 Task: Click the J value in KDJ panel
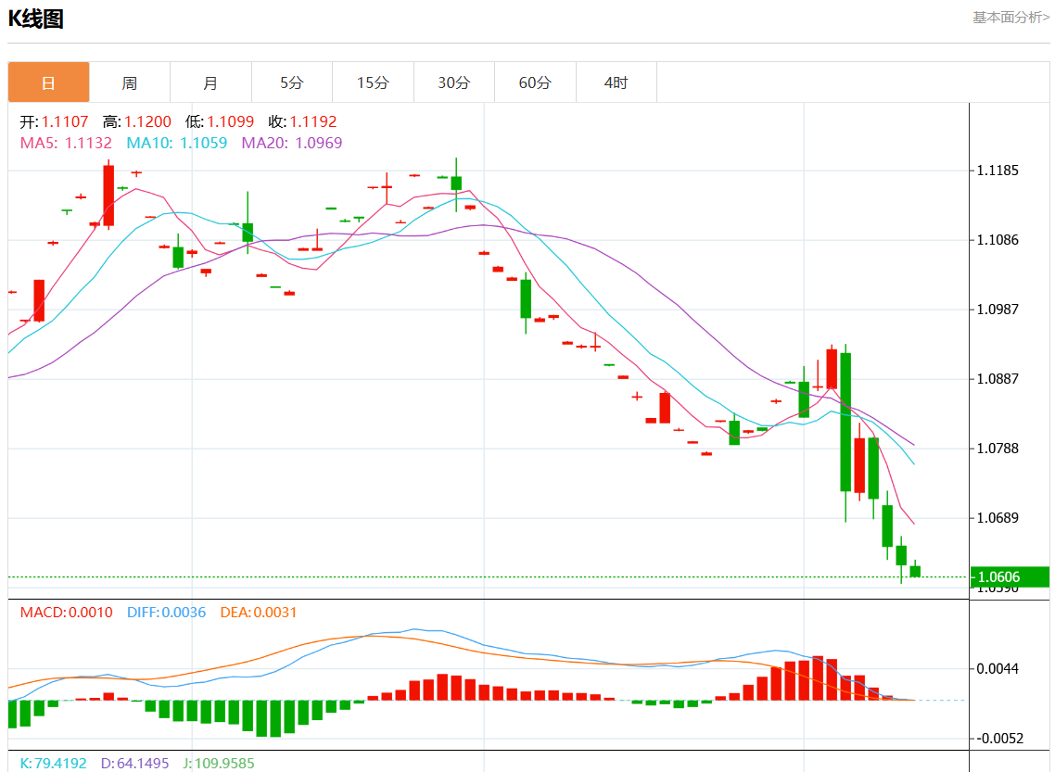pos(218,764)
